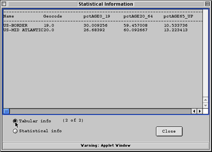This screenshot has width=212, height=152.
Task: Click the pctAGE65_UP column header
Action: (178, 16)
